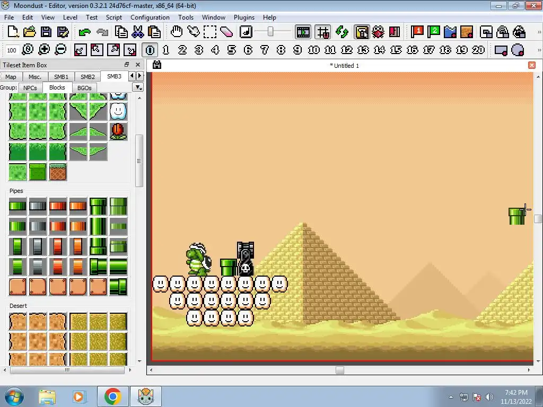Close the Tileset Item Box panel
Image resolution: width=543 pixels, height=407 pixels.
pos(138,65)
